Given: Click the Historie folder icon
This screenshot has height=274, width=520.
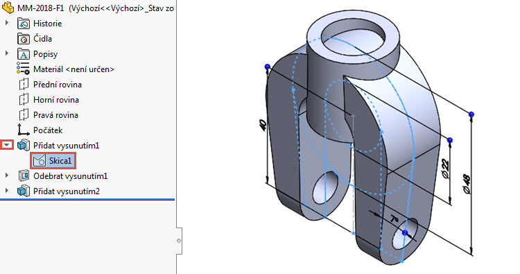Looking at the screenshot, I should [24, 24].
